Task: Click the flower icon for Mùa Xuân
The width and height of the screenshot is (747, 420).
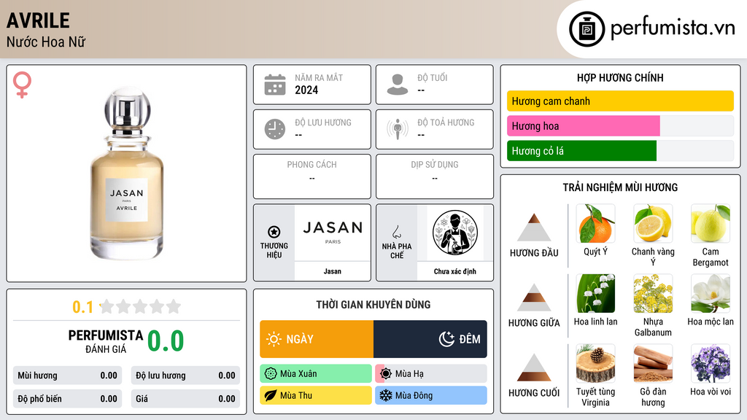Action: point(271,374)
